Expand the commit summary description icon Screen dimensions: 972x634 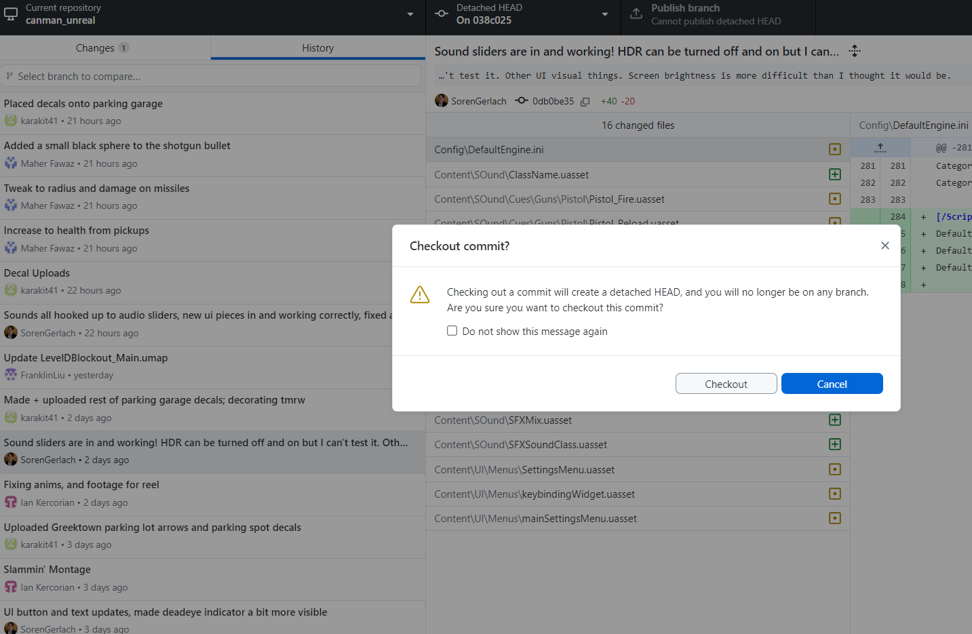855,52
